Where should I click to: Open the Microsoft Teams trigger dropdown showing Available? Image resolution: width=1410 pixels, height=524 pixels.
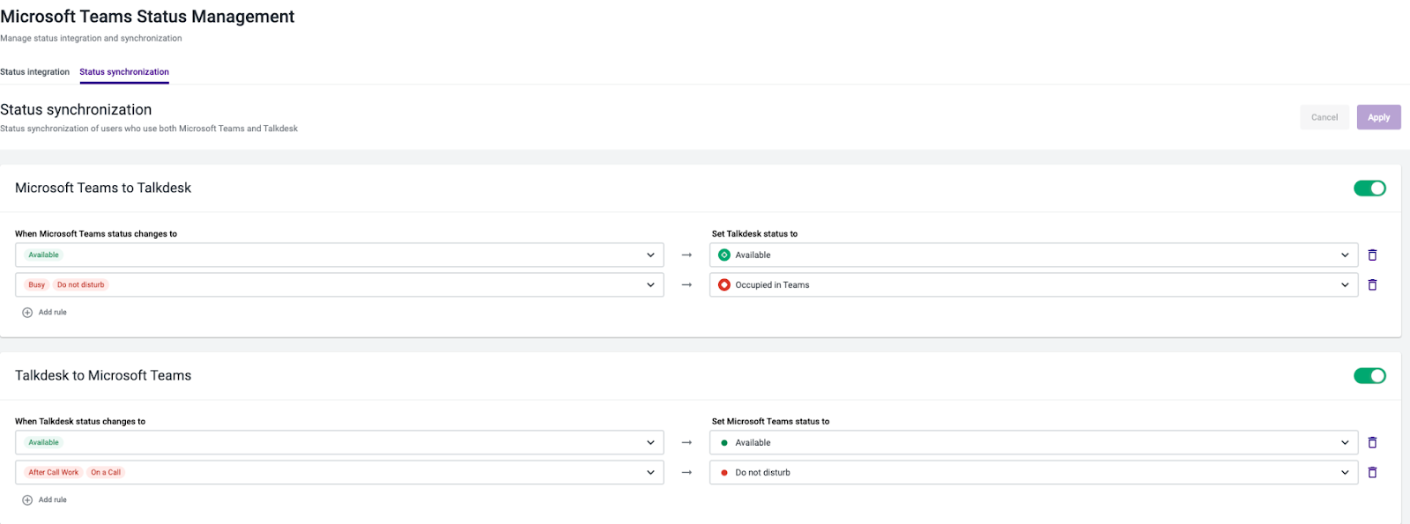339,255
